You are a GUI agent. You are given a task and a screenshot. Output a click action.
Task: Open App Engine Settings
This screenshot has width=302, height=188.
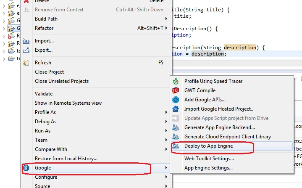tap(208, 168)
